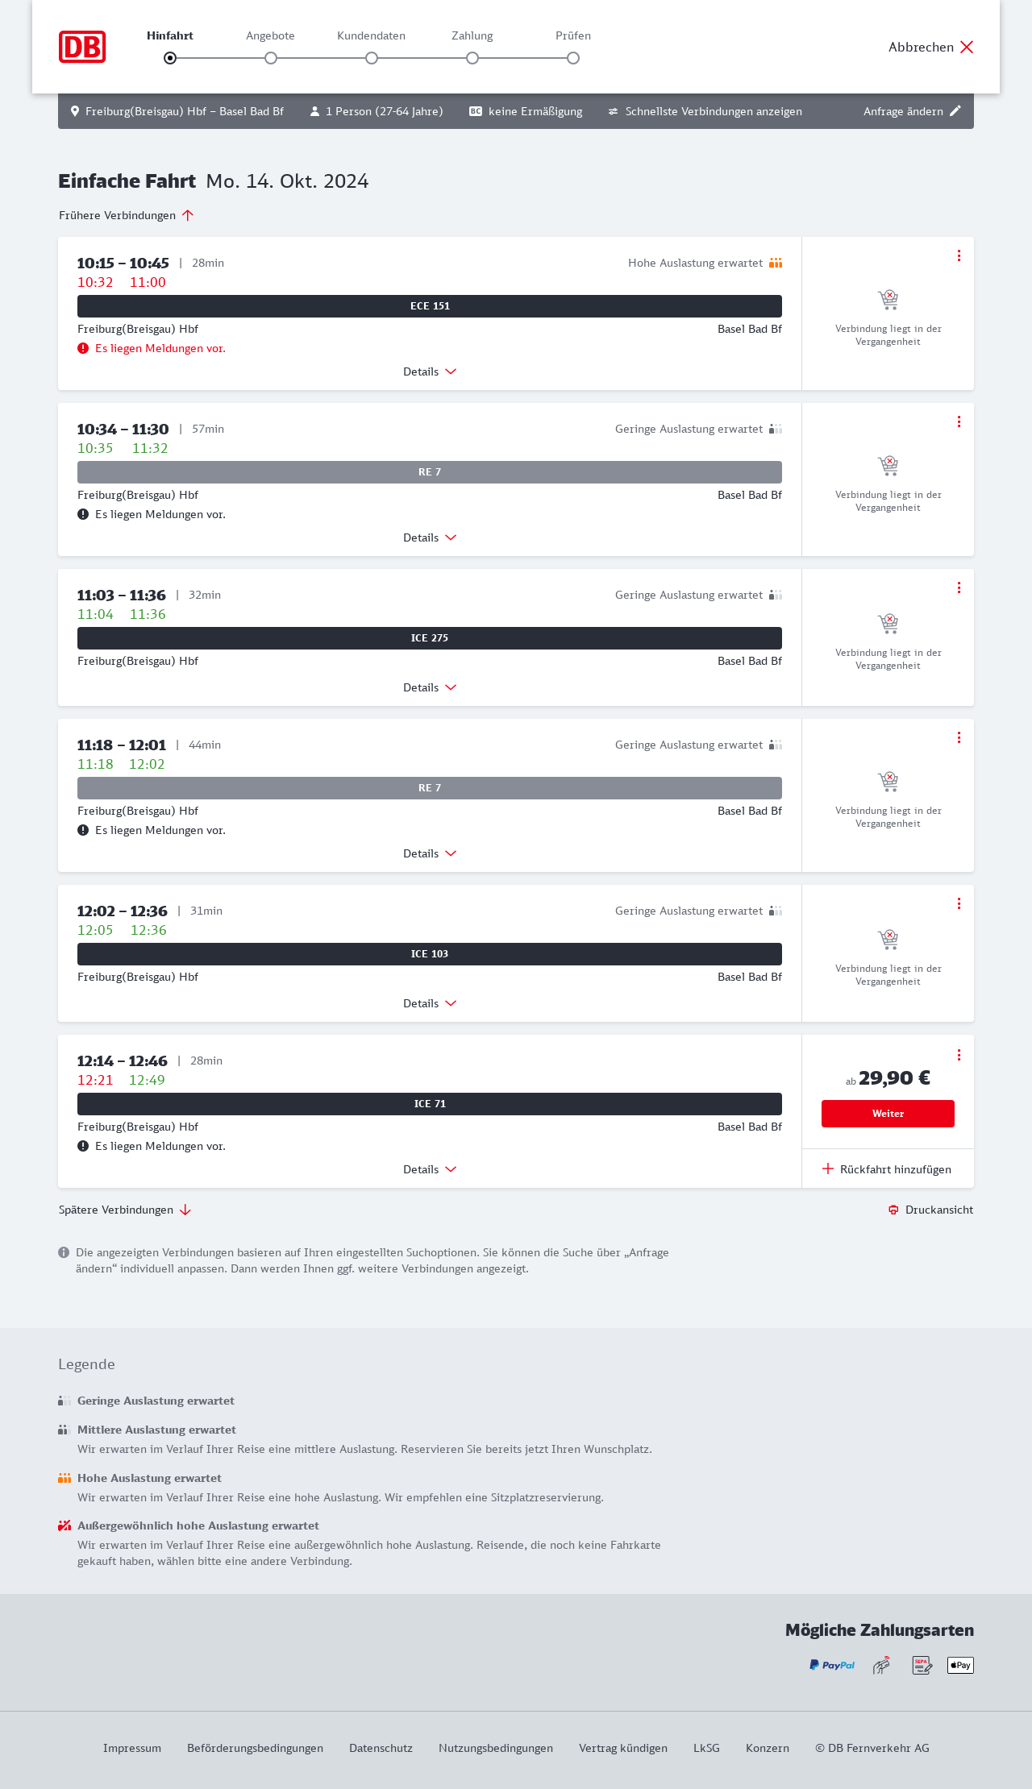Click the DB logo
Screen dimensions: 1032x1789
[82, 47]
